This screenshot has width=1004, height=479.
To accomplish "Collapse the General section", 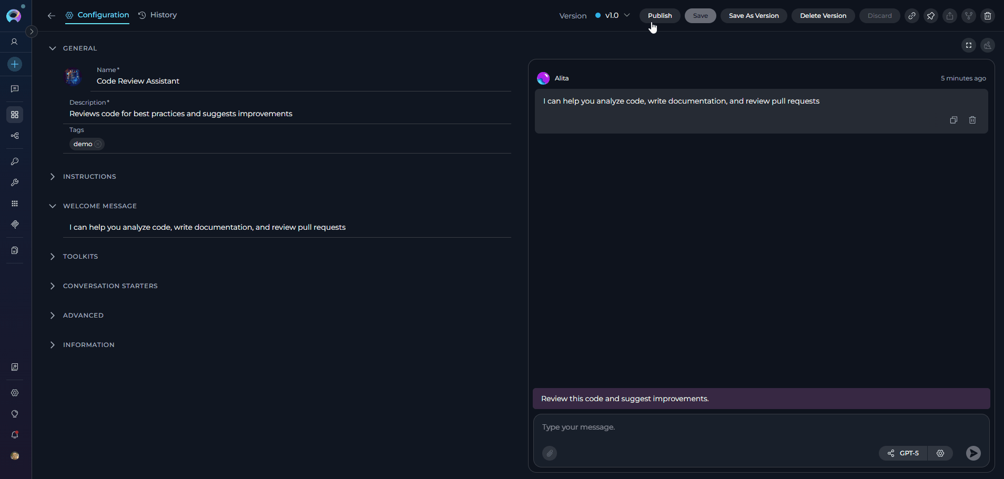I will [x=53, y=48].
